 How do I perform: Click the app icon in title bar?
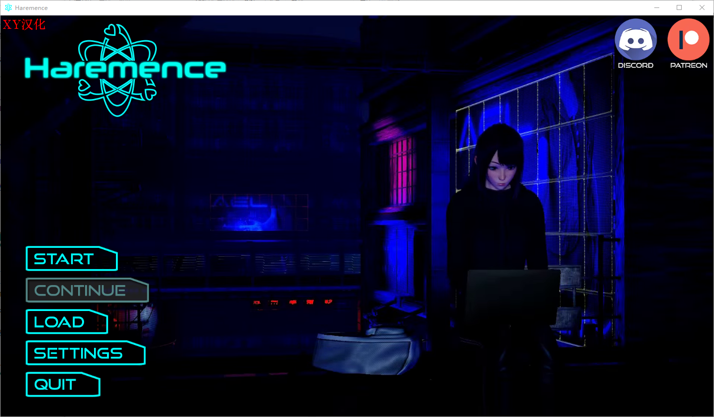tap(8, 8)
